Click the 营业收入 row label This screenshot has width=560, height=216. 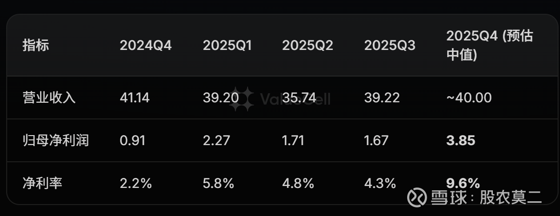tap(49, 98)
